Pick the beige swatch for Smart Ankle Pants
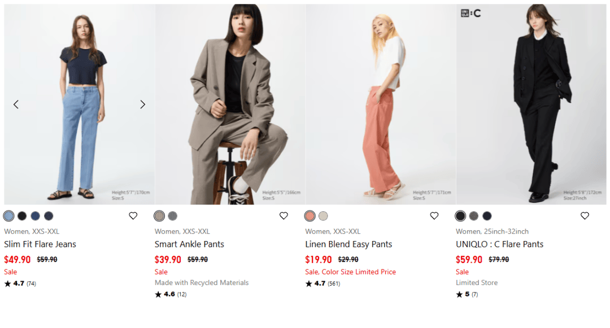This screenshot has height=328, width=610. [159, 216]
